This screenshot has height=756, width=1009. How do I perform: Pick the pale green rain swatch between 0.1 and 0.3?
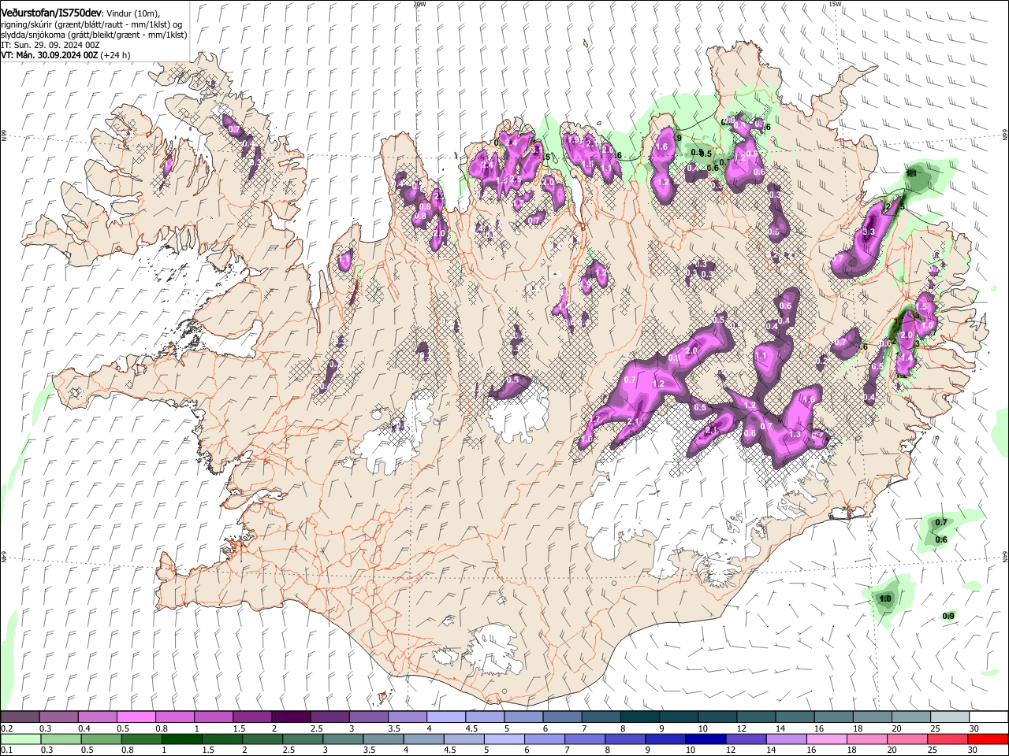tap(20, 739)
